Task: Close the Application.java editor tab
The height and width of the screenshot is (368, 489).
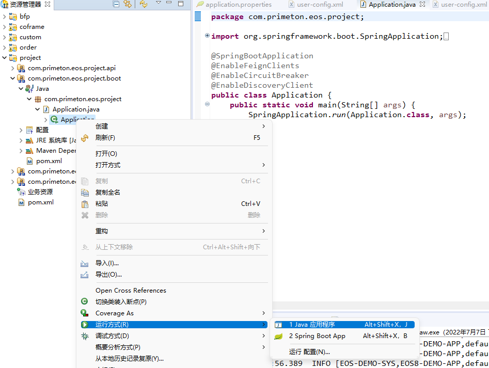Action: click(422, 5)
